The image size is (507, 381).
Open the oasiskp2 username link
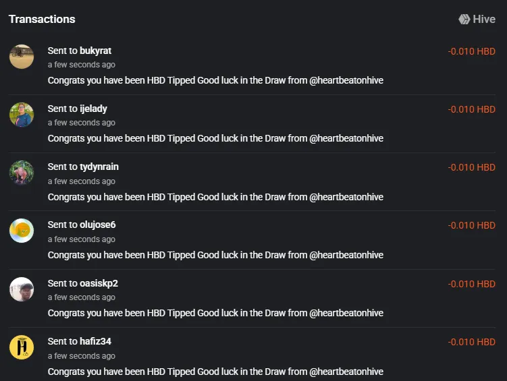click(x=99, y=283)
